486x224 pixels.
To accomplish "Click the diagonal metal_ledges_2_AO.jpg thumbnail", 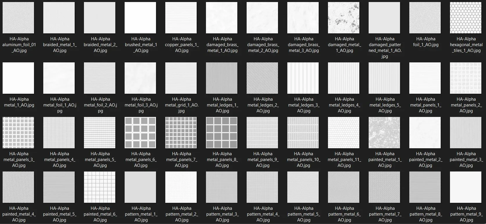I will pos(262,78).
